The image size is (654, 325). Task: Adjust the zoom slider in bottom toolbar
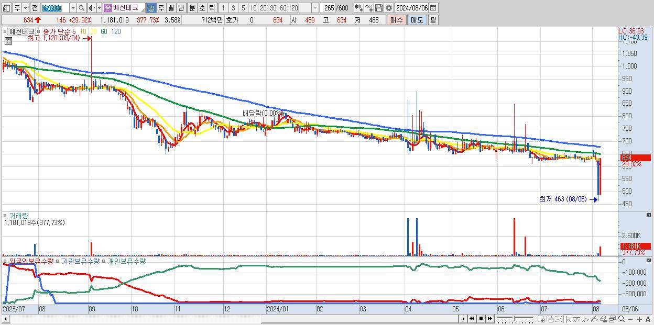516,319
